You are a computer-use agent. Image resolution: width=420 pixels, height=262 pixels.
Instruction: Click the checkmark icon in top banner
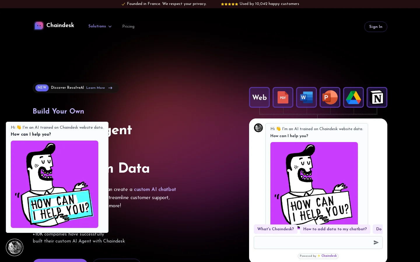123,4
